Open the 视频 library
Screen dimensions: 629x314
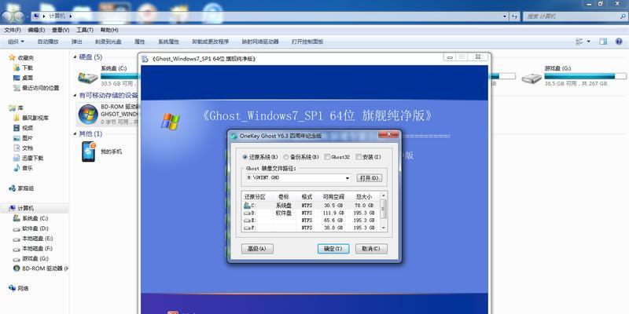pos(28,128)
